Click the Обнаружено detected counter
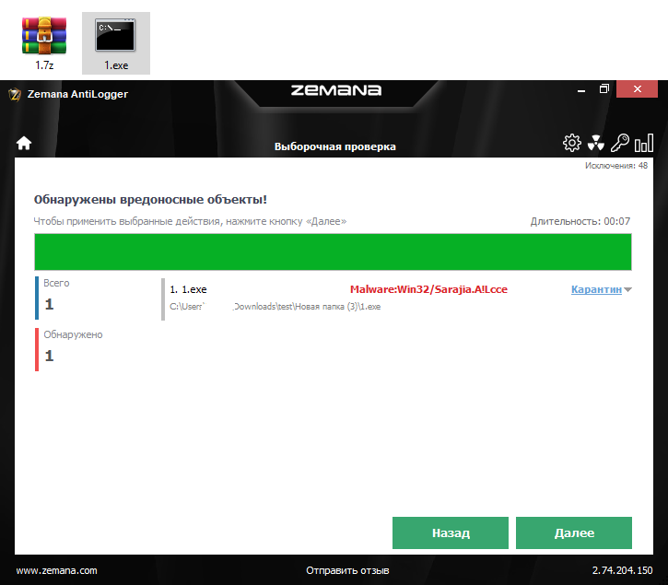Screen dimensions: 668x585 [70, 349]
